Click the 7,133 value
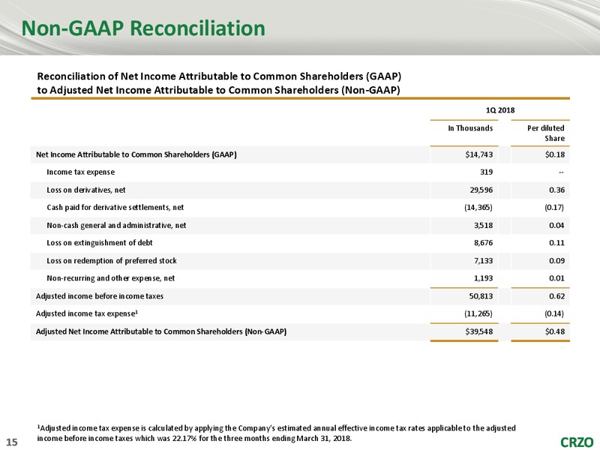This screenshot has width=600, height=450. pyautogui.click(x=483, y=261)
